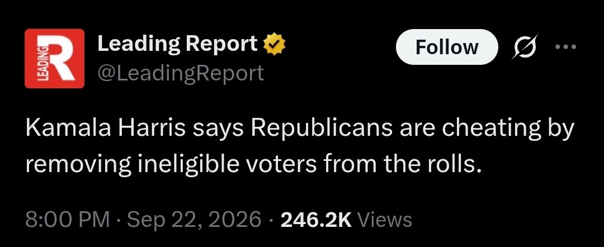Select the Sep 22, 2026 date
604x247 pixels.
pos(194,220)
